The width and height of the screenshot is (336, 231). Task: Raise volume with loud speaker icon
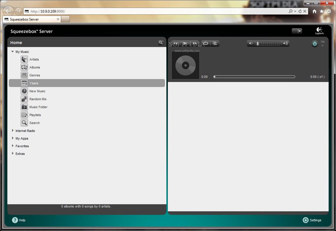[285, 43]
